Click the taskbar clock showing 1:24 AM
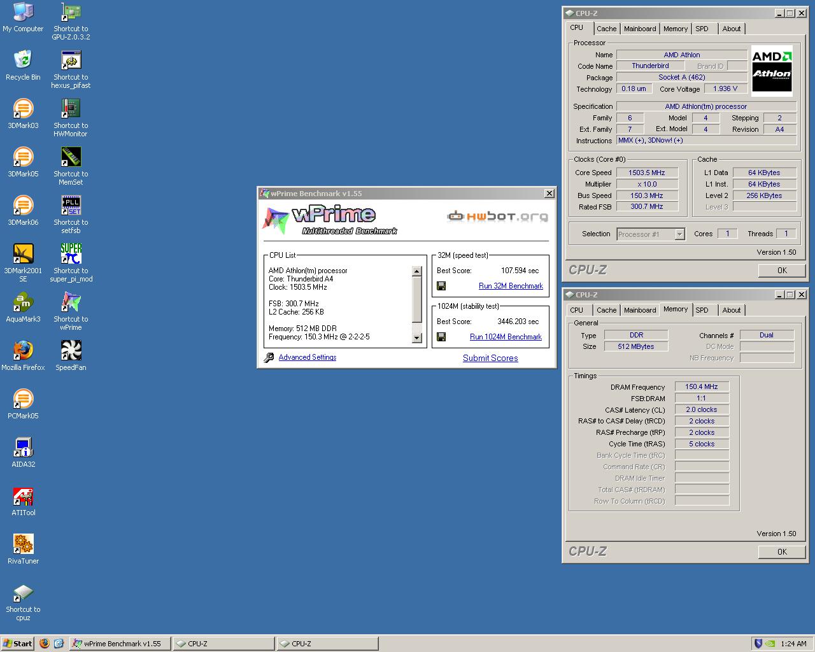The image size is (815, 652). coord(793,644)
